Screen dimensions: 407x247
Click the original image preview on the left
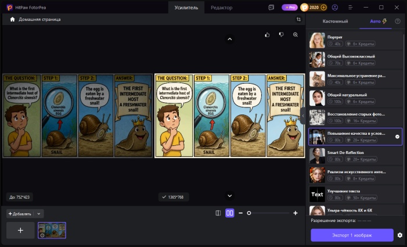(78, 116)
